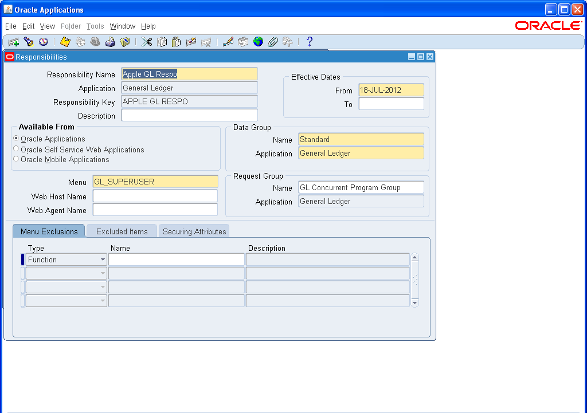Switch to Menu Exclusions tab

tap(49, 231)
